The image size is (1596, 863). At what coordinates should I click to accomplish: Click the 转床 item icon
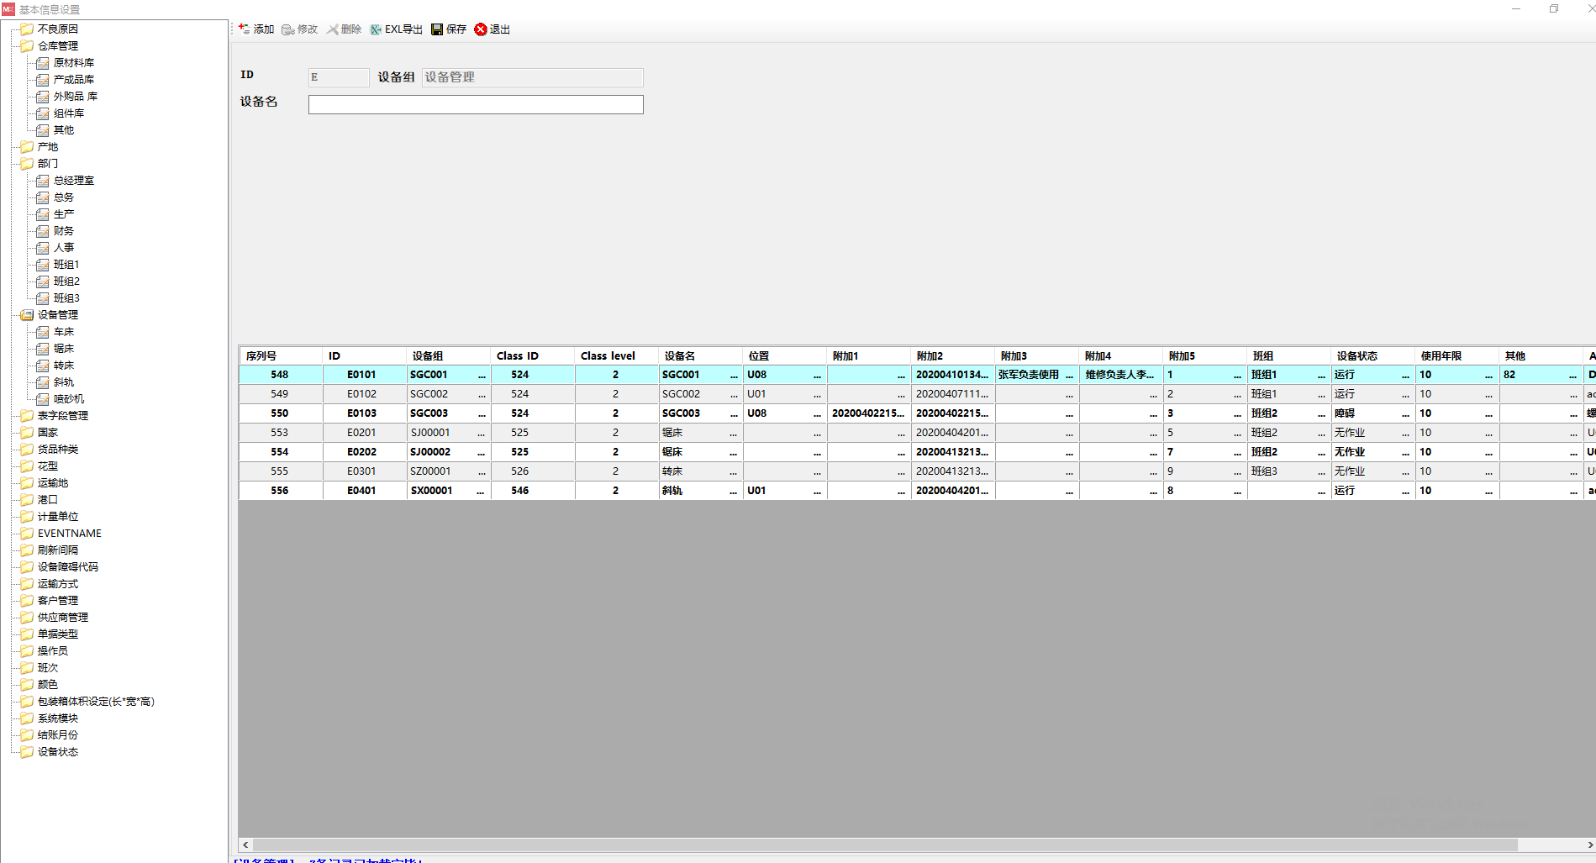pos(43,366)
